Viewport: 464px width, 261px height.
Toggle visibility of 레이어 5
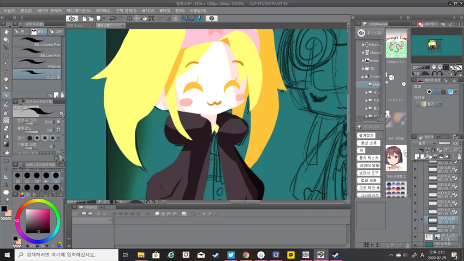click(x=415, y=170)
